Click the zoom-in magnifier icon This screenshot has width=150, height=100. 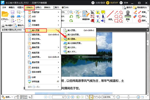(71, 12)
